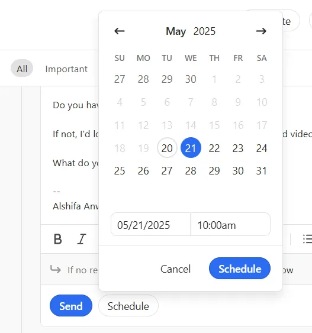This screenshot has height=333, width=312.
Task: Toggle bold formatting icon
Action: (x=58, y=239)
